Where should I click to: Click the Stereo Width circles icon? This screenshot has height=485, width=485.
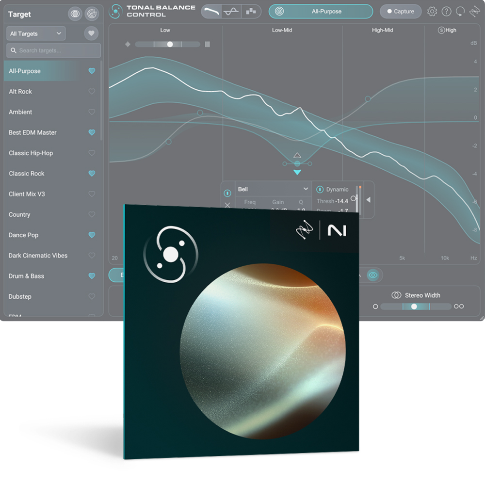397,295
